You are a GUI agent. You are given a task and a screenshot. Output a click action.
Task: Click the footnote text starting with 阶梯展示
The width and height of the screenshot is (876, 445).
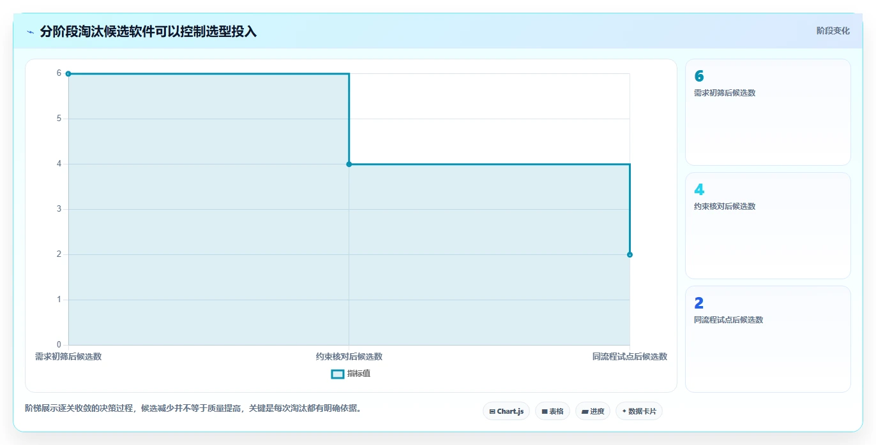pyautogui.click(x=193, y=408)
